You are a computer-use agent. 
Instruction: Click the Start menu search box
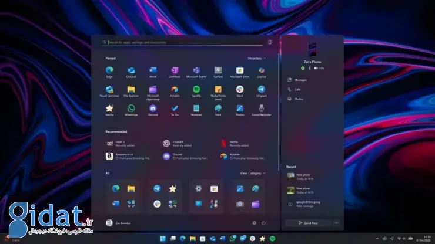[x=182, y=42]
